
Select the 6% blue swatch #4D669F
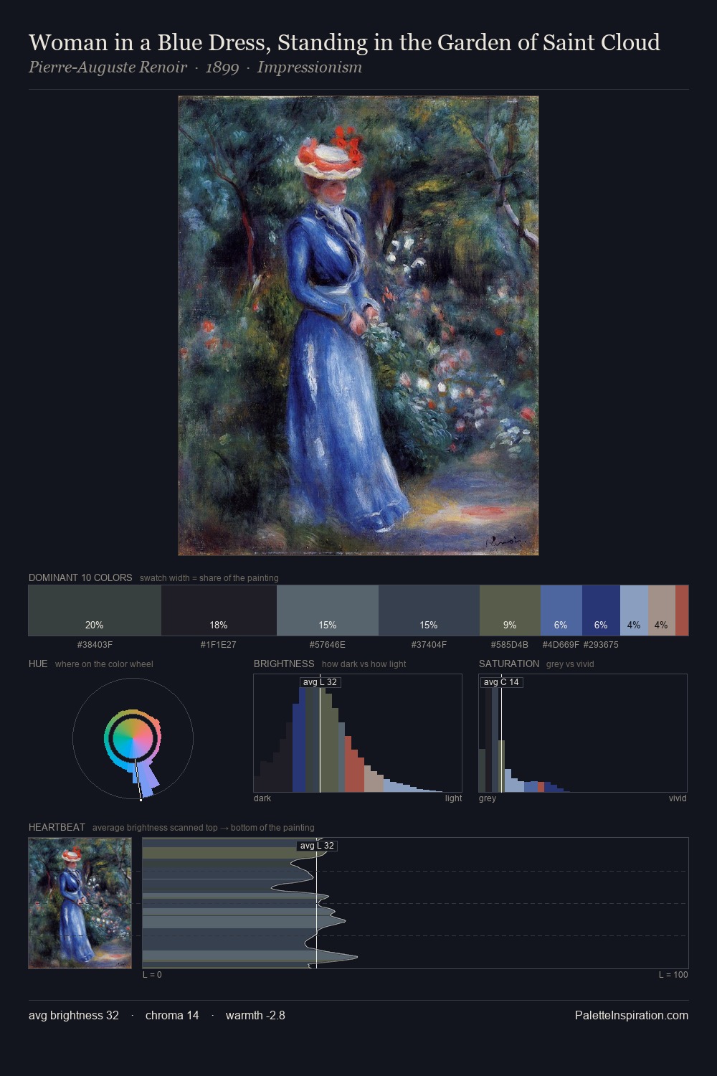coord(561,610)
